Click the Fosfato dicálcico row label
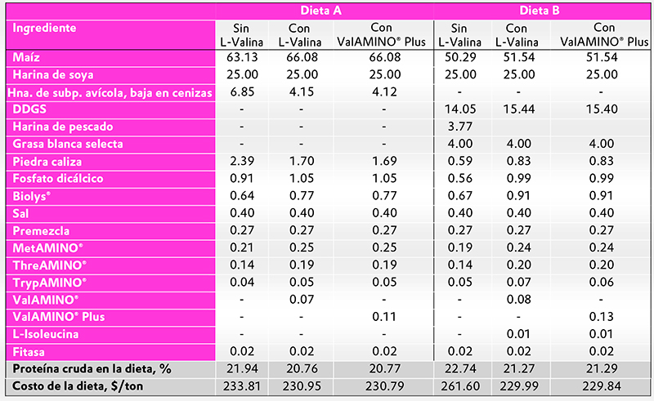The height and width of the screenshot is (401, 654). [x=58, y=178]
